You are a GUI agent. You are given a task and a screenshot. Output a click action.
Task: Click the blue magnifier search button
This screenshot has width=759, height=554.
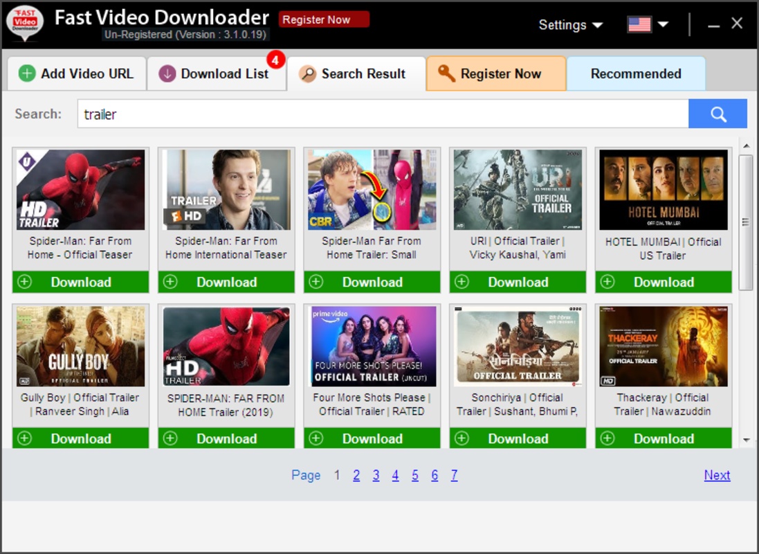point(717,114)
